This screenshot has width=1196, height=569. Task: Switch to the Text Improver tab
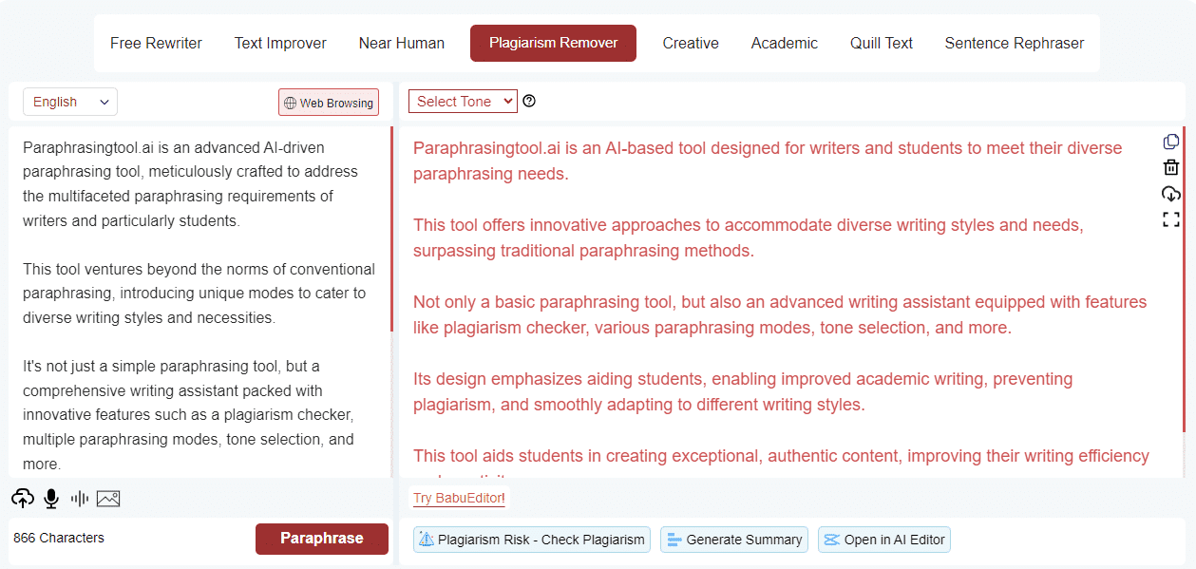280,43
